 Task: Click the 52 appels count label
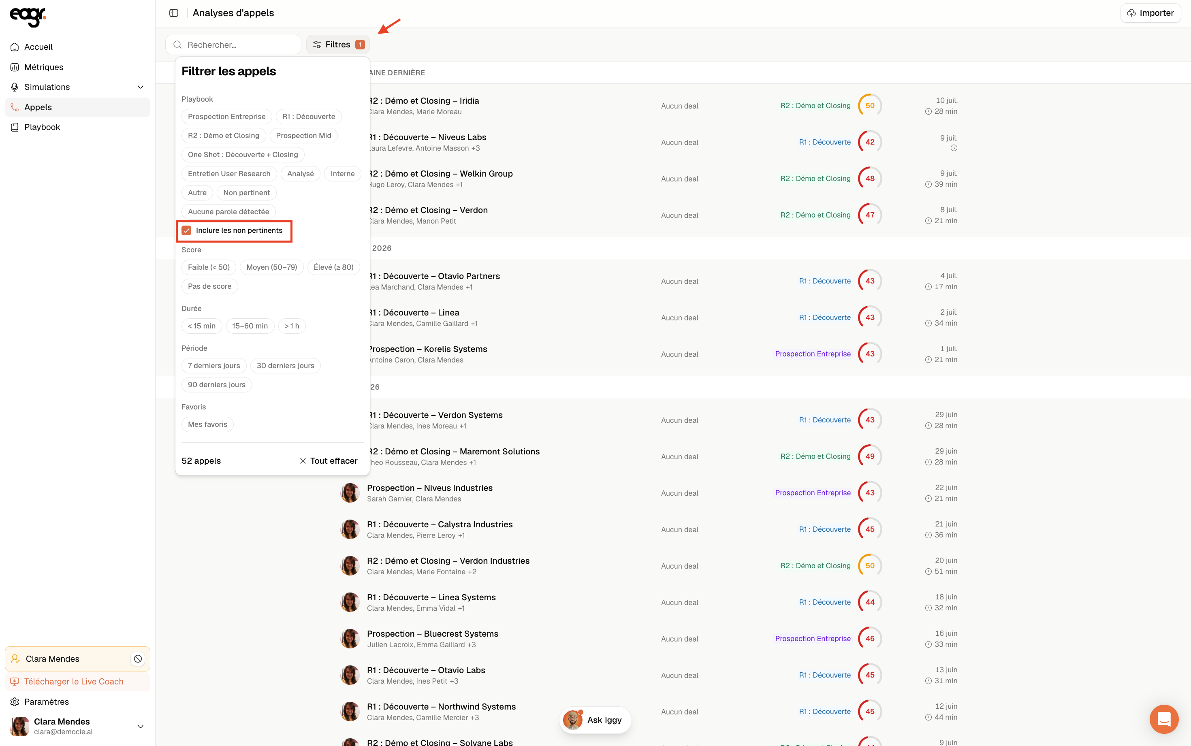[x=201, y=461]
